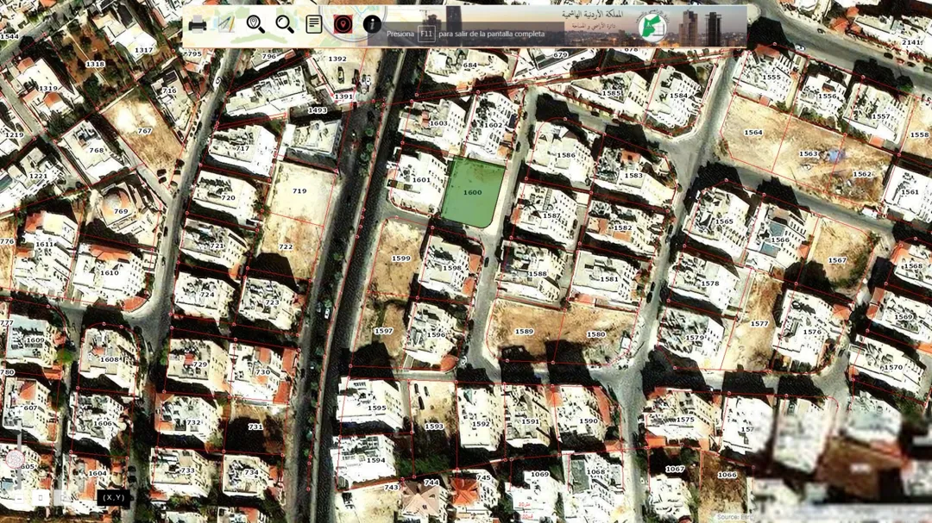The height and width of the screenshot is (523, 932).
Task: Click on parcel 767 empty lot
Action: 144,131
